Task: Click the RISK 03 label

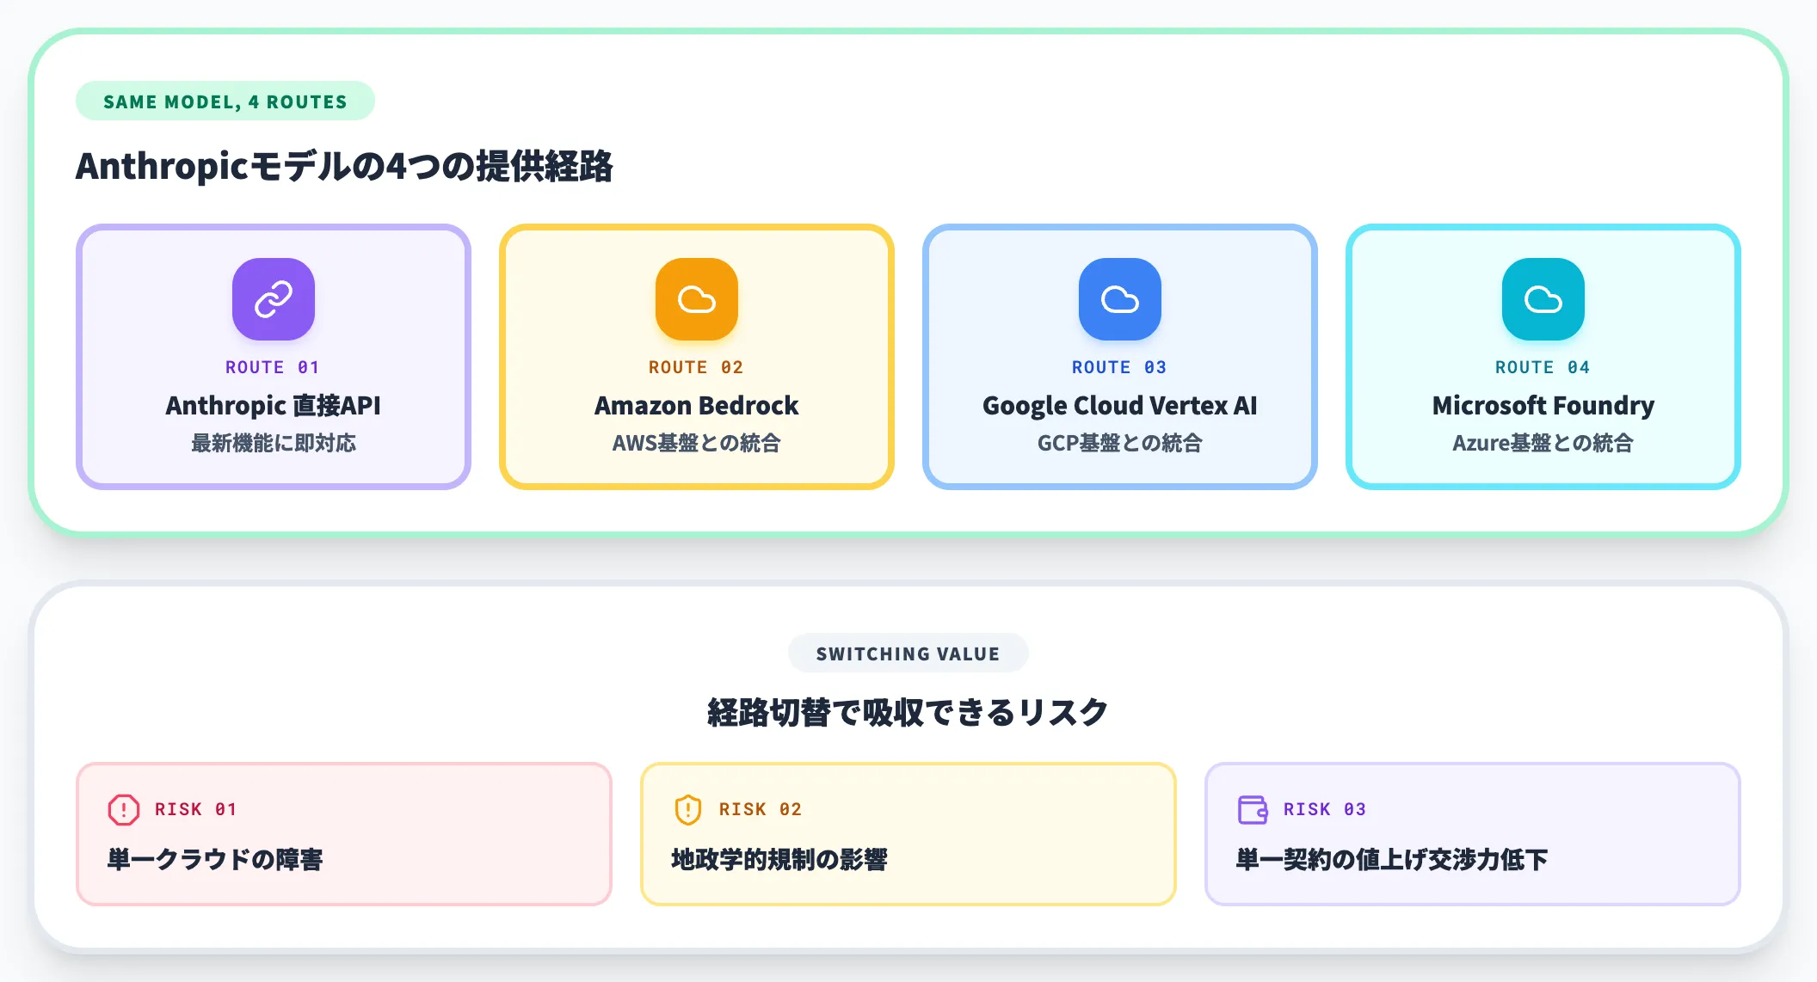Action: 1325,809
